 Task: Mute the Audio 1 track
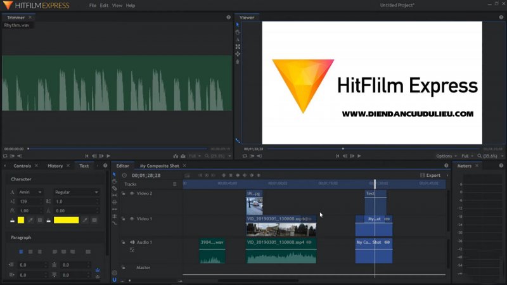point(132,242)
